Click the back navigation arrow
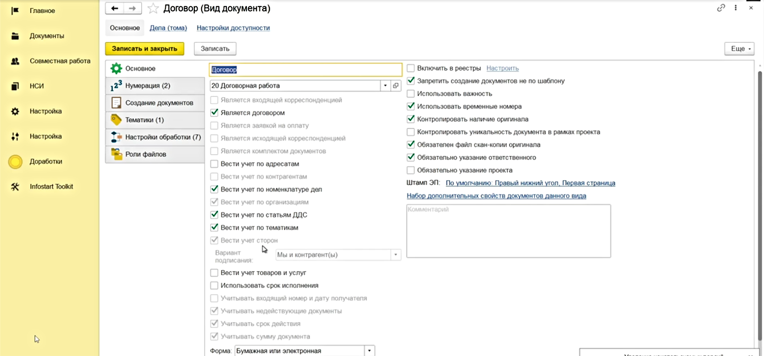The height and width of the screenshot is (356, 764). click(115, 8)
